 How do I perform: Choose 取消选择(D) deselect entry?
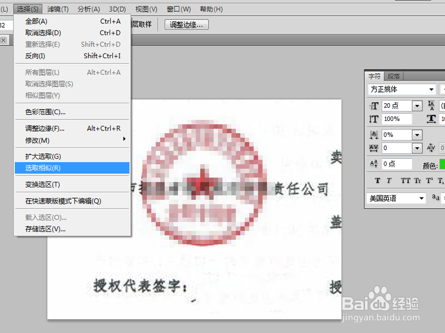click(72, 33)
